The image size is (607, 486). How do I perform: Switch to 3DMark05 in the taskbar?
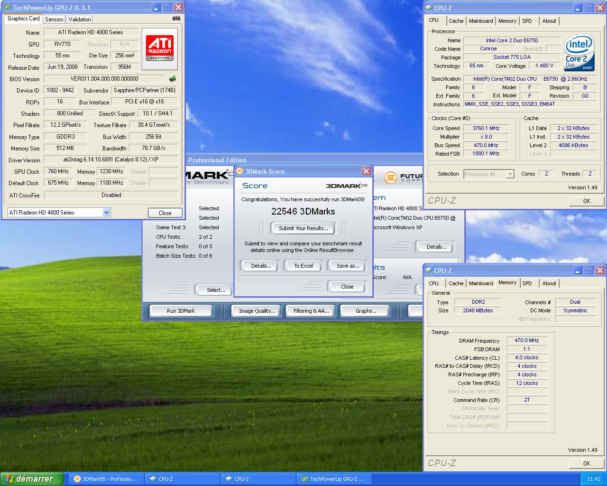[106, 479]
